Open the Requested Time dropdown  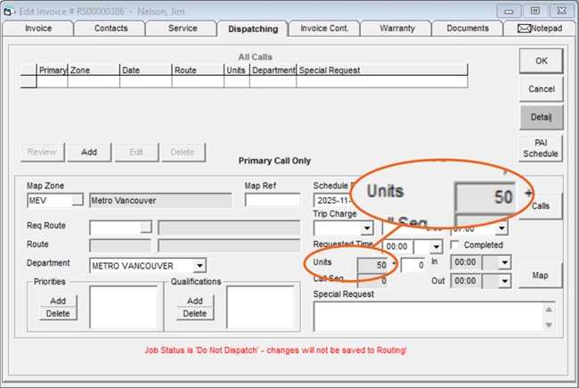(x=435, y=247)
